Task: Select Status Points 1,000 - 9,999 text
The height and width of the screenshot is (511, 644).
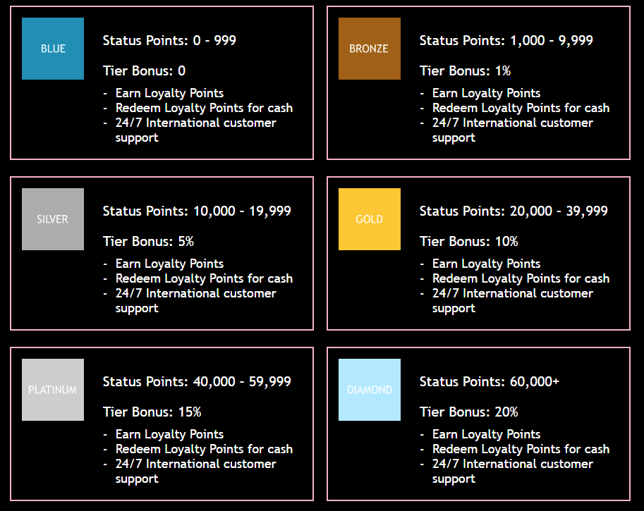Action: click(x=506, y=40)
